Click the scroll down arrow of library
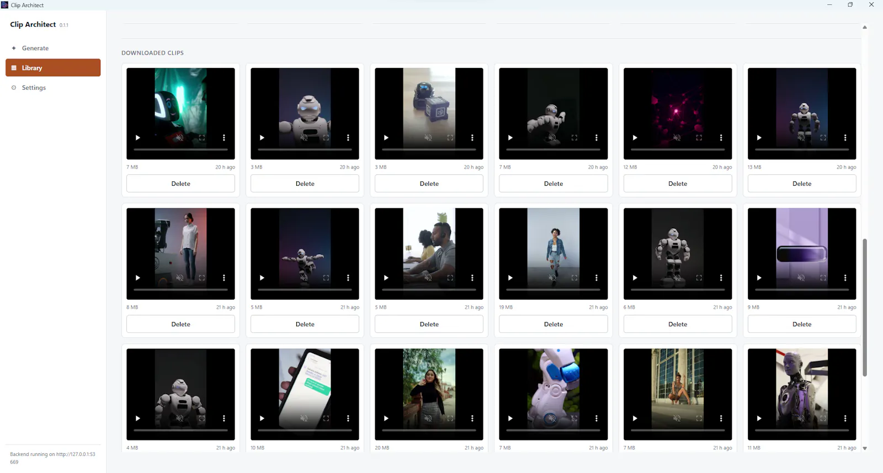The image size is (883, 473). click(865, 448)
